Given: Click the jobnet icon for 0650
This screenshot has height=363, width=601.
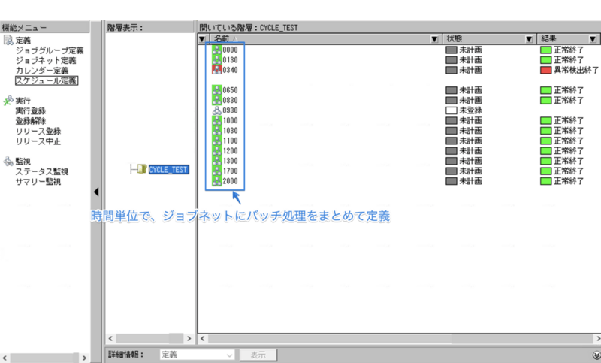Looking at the screenshot, I should pyautogui.click(x=217, y=90).
